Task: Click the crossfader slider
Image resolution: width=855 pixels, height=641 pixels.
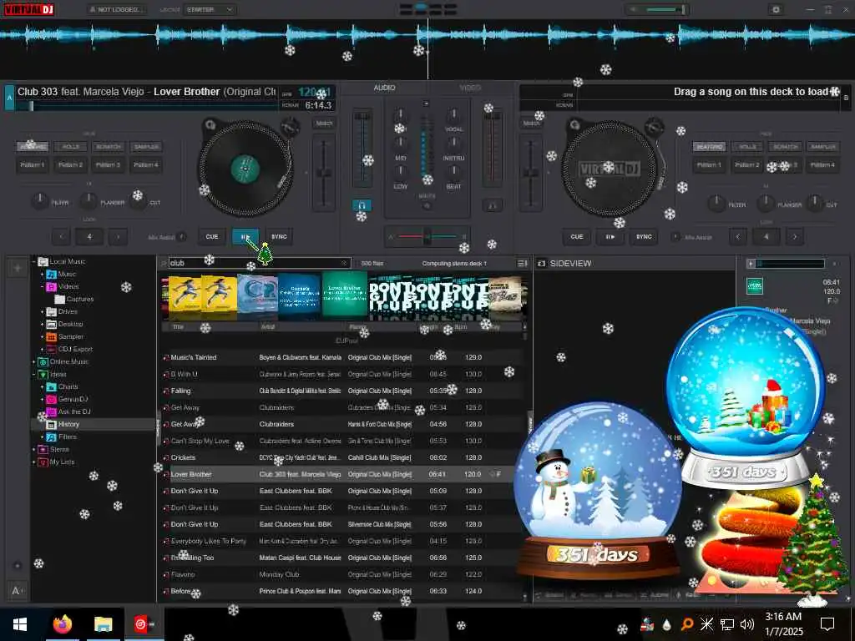Action: 427,236
